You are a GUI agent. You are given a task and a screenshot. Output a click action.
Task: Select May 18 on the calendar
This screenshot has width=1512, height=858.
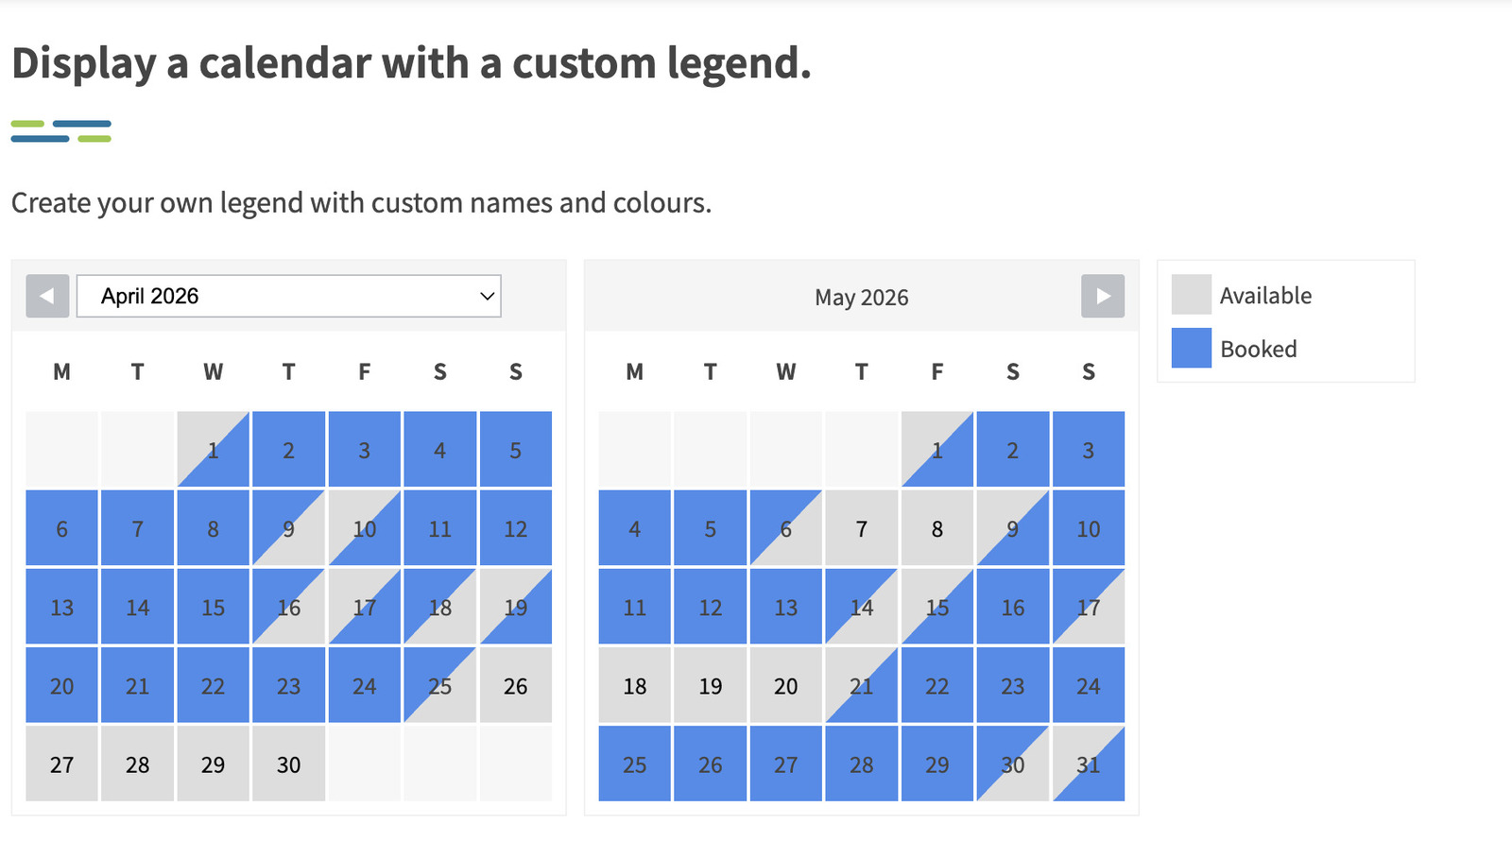pos(633,686)
